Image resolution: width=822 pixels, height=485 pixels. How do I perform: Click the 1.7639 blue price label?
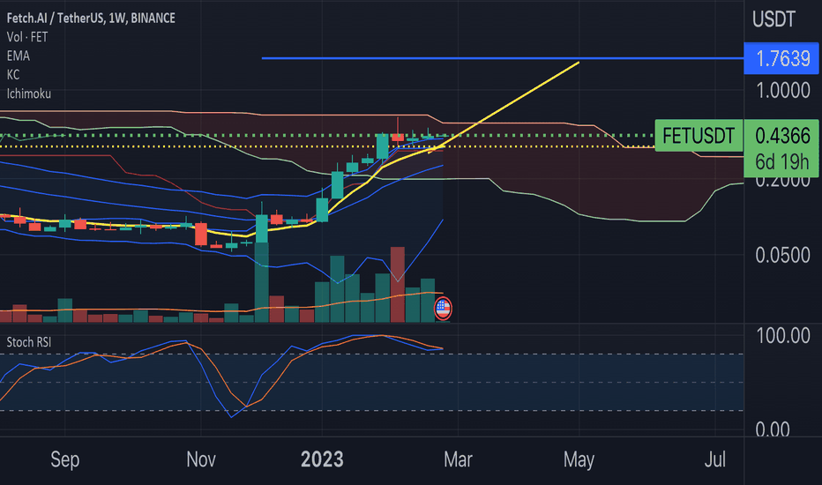click(x=781, y=58)
